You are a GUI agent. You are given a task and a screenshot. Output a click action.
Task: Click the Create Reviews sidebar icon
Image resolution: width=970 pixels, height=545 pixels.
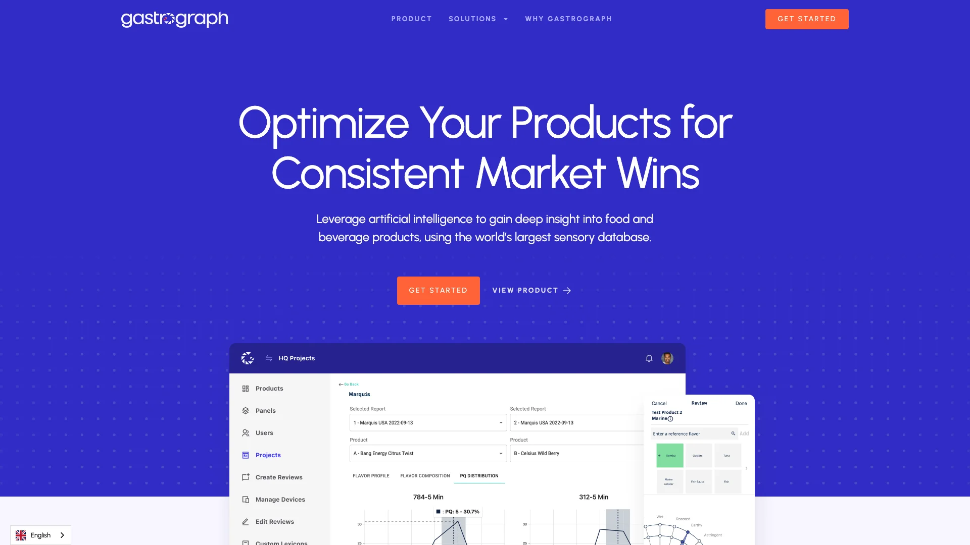click(x=245, y=476)
